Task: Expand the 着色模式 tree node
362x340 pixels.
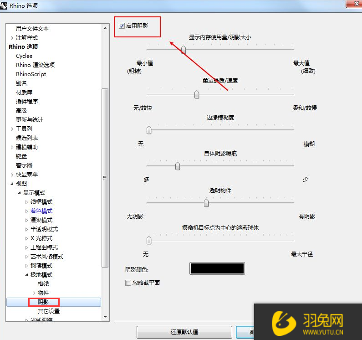Action: coord(26,211)
